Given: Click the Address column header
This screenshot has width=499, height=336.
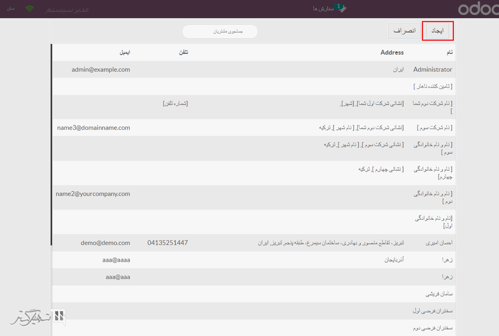Looking at the screenshot, I should pos(392,53).
